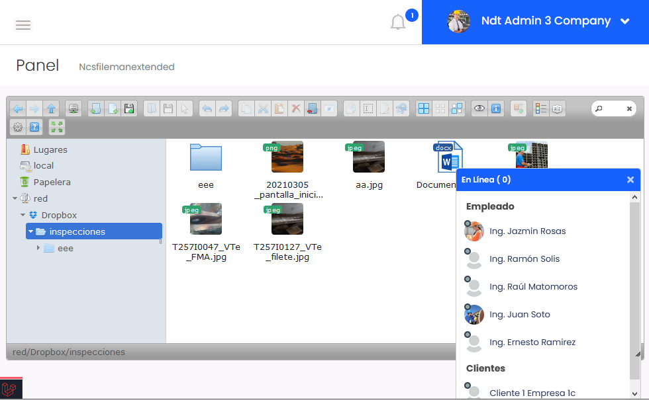Collapse the inspecciones folder tree arrow
The image size is (649, 400).
(x=30, y=231)
